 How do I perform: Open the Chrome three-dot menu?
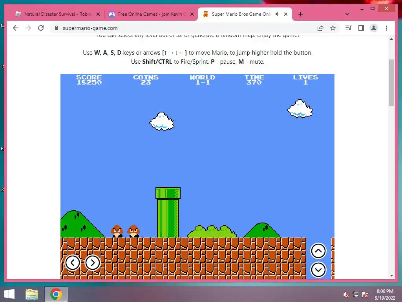click(386, 28)
